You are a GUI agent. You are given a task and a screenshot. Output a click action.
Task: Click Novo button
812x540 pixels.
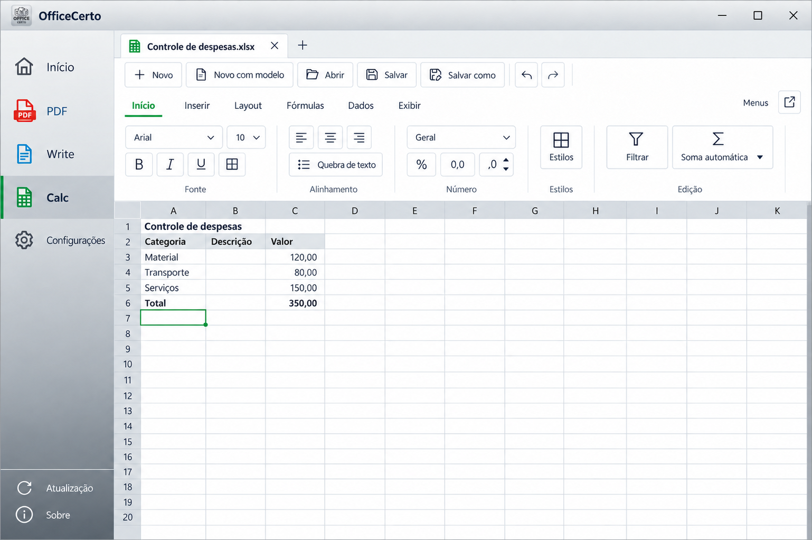153,75
